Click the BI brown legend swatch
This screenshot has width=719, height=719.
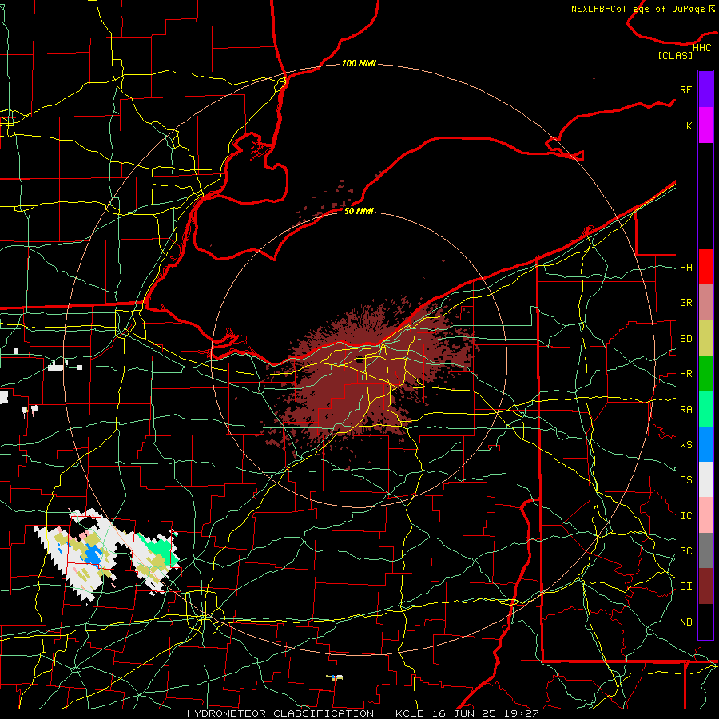705,586
